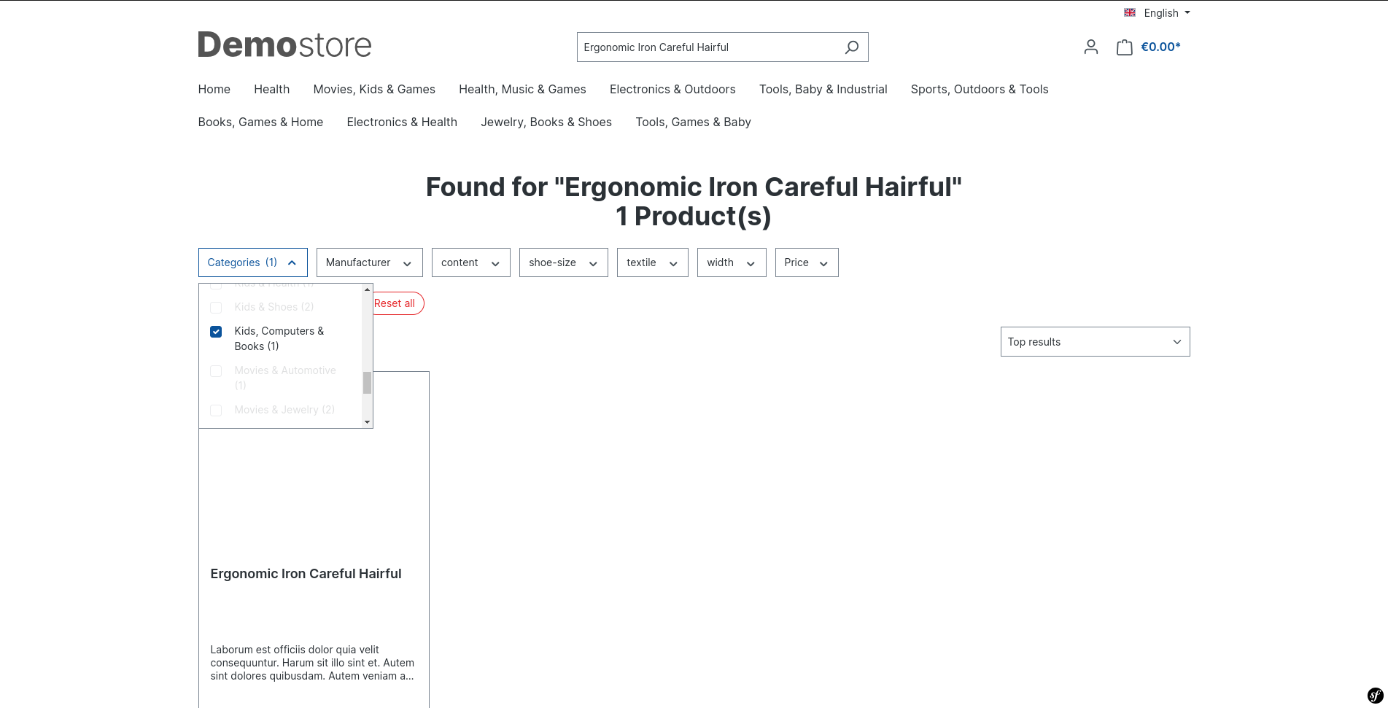
Task: Go to Home menu item
Action: tap(214, 89)
